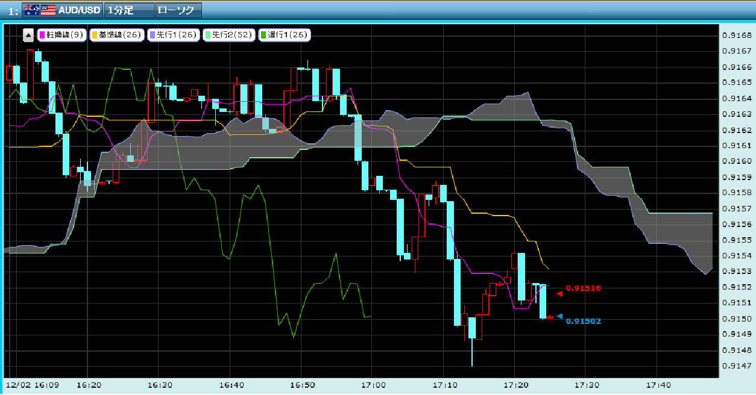Click the 0.9148 price axis value
The height and width of the screenshot is (395, 756).
pos(737,350)
